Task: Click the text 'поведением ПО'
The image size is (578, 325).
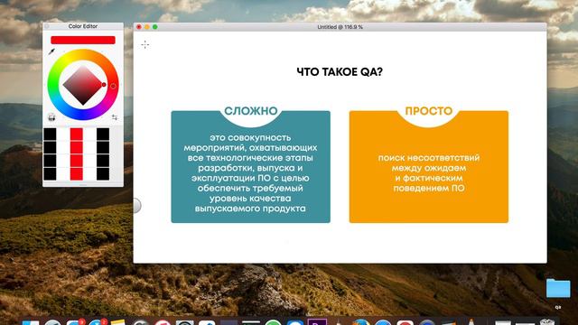Action: (x=429, y=189)
